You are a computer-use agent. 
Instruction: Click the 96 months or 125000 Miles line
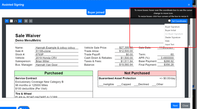tap(31, 85)
